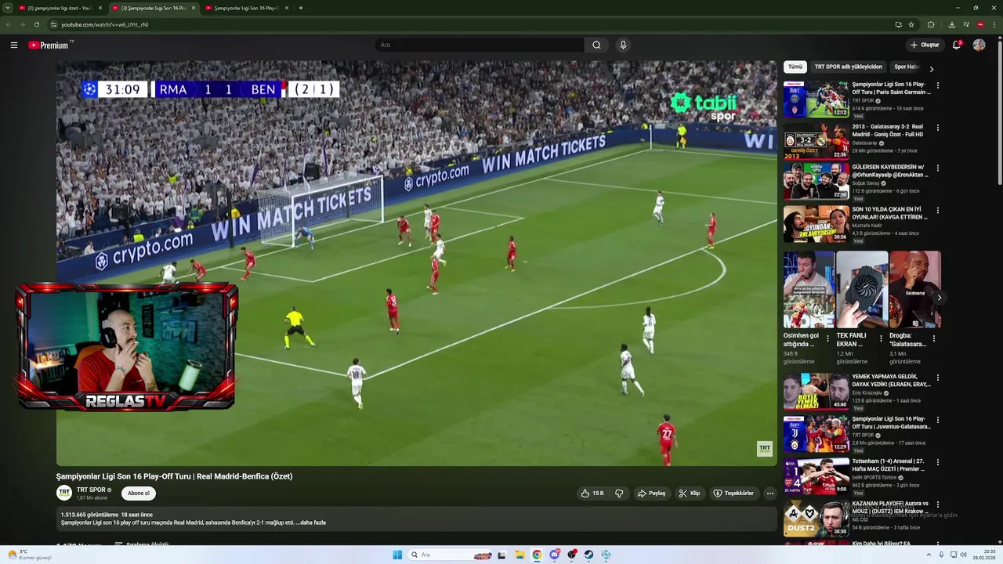
Task: Open options for Drogba Short
Action: click(933, 339)
